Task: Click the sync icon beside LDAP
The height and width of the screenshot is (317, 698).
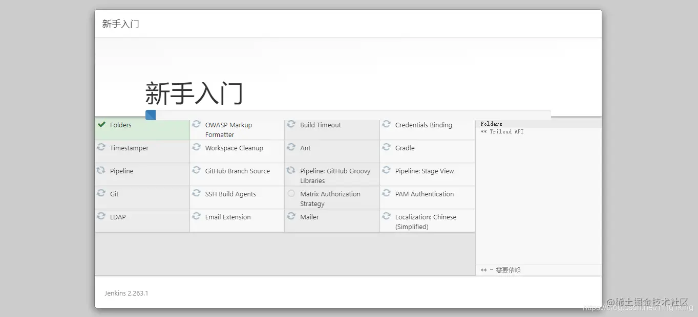Action: [x=101, y=216]
